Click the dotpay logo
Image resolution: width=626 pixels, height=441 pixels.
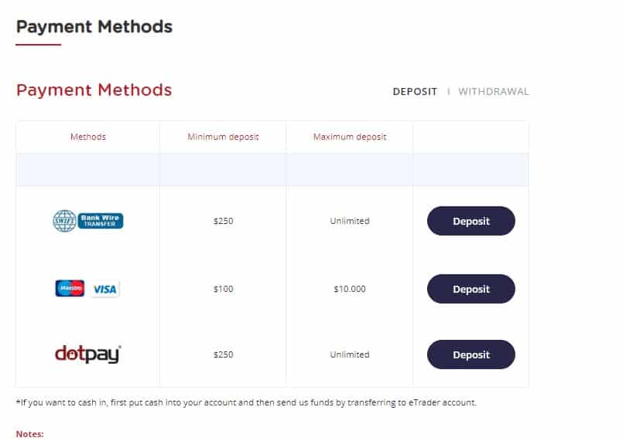point(88,354)
